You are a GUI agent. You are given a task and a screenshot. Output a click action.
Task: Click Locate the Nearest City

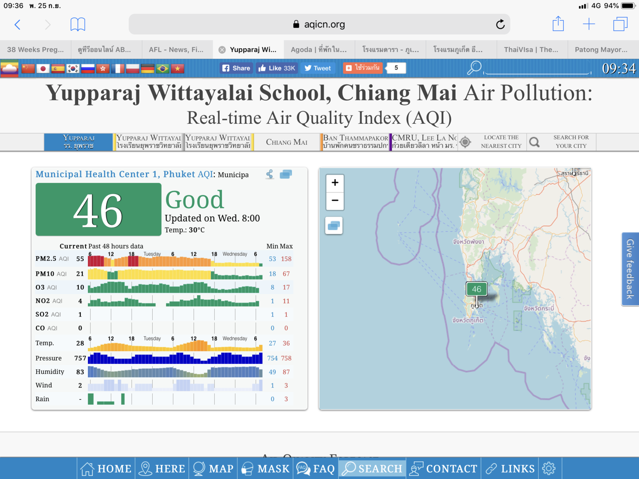pos(492,142)
